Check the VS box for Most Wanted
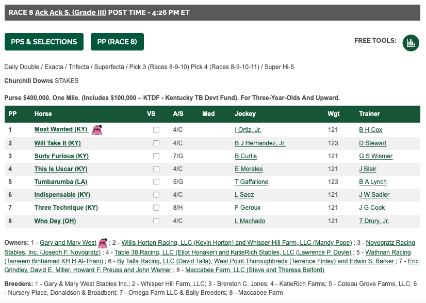Image resolution: width=426 pixels, height=303 pixels. pyautogui.click(x=156, y=130)
